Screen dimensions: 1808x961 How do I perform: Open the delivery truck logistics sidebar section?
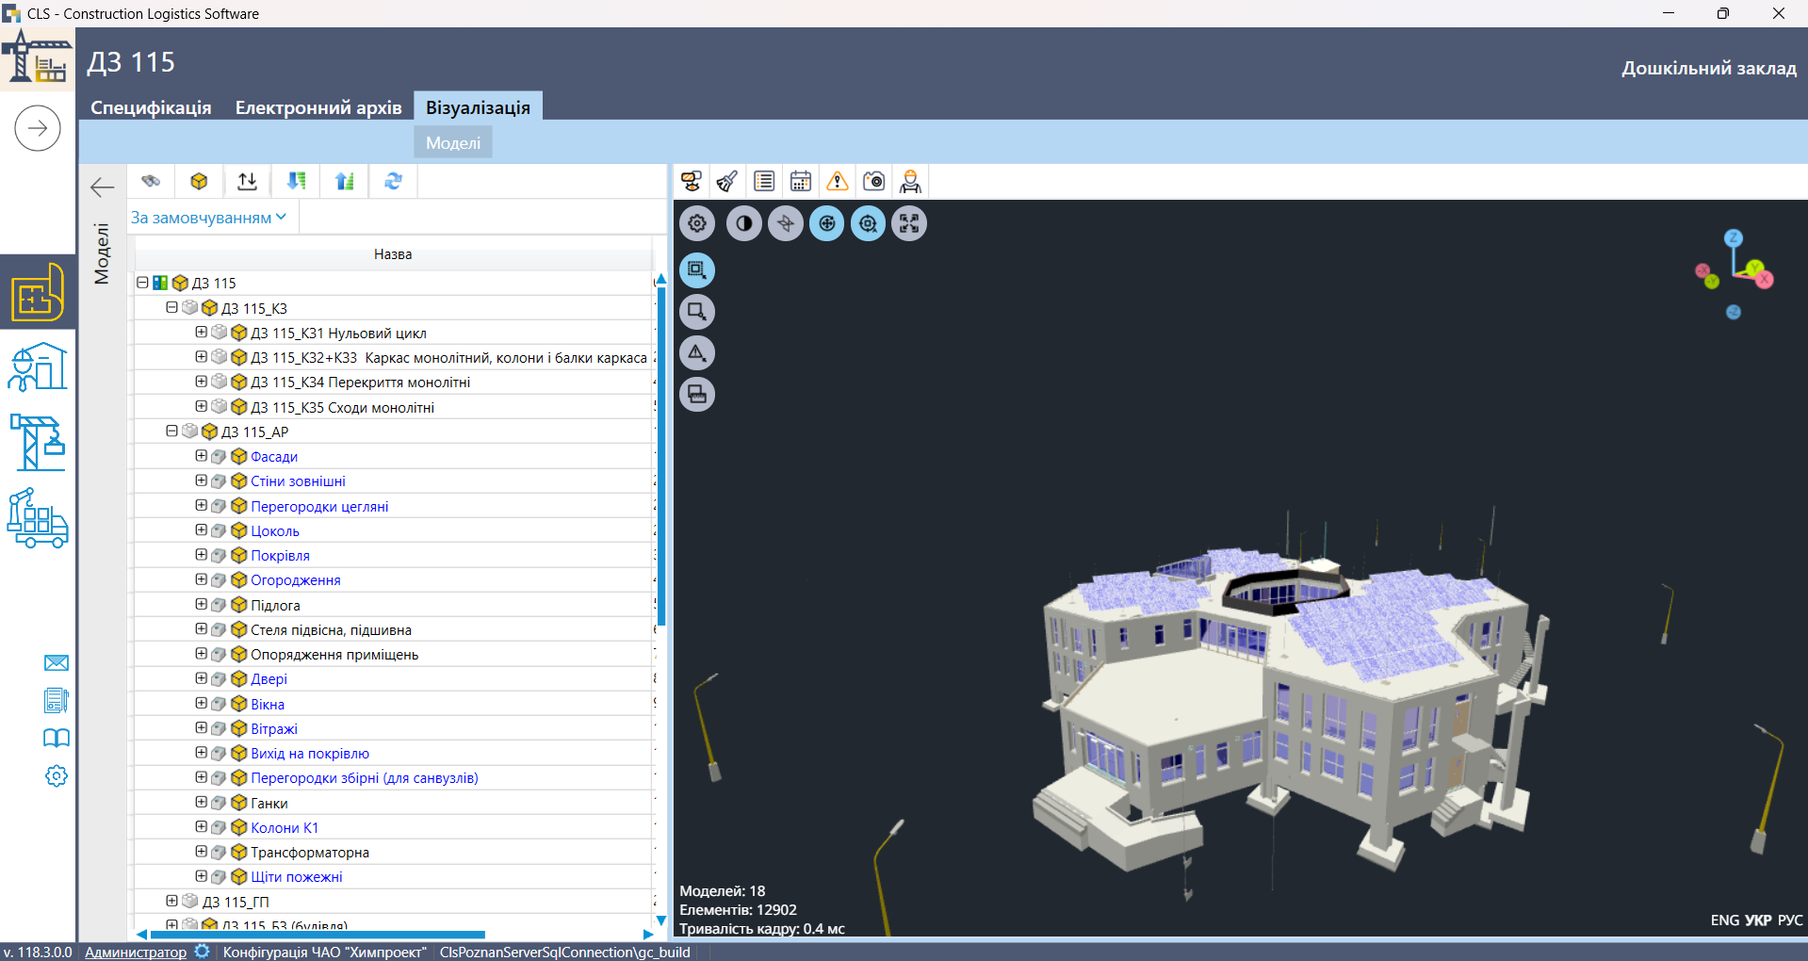[x=38, y=518]
